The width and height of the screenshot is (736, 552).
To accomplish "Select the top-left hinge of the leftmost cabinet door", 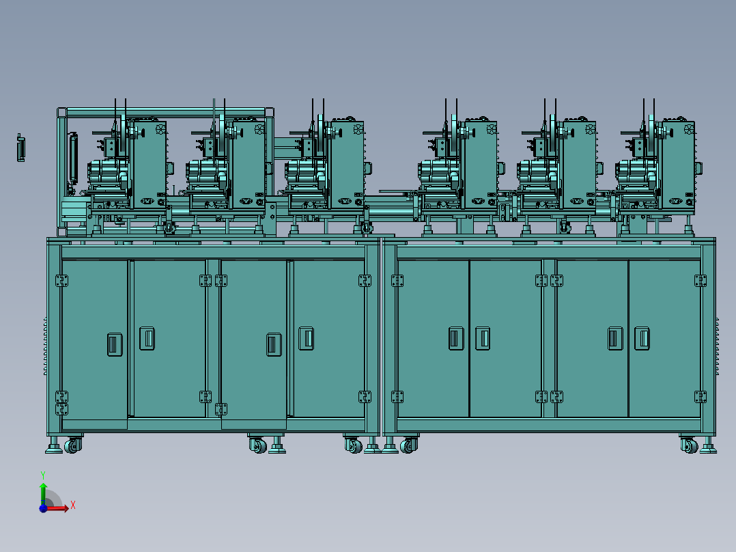I will pyautogui.click(x=61, y=281).
